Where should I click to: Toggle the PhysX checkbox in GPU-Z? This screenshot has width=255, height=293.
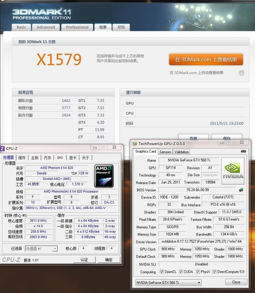[198, 271]
